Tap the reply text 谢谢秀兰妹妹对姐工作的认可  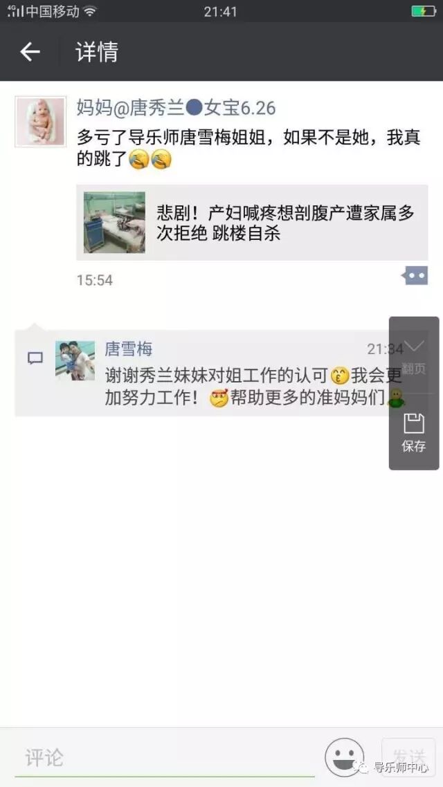click(x=217, y=375)
